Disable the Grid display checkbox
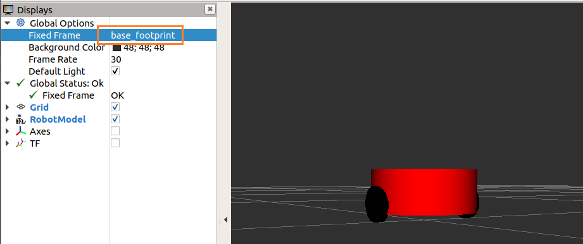The image size is (583, 244). click(115, 107)
